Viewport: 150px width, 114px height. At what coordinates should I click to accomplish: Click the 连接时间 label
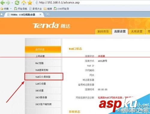[x=89, y=89]
